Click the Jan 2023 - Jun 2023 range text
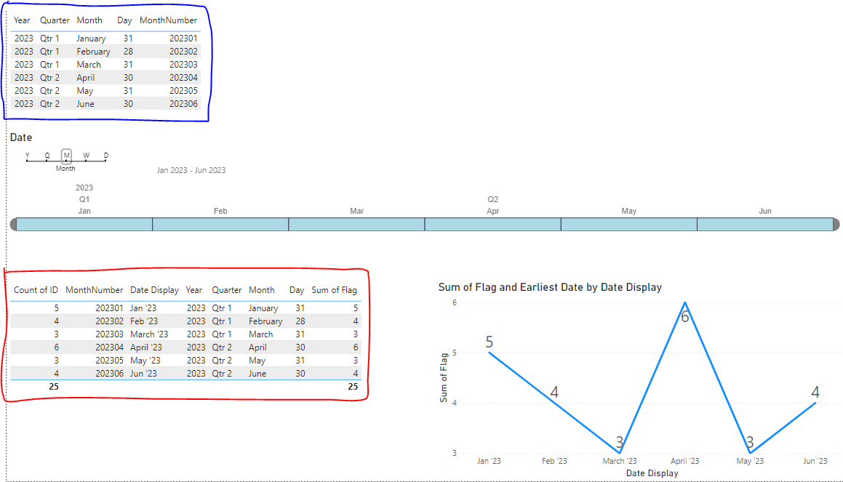Screen dimensions: 843x482 point(191,170)
